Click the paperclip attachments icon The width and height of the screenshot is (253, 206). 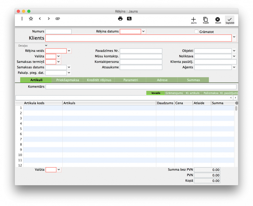(58, 19)
